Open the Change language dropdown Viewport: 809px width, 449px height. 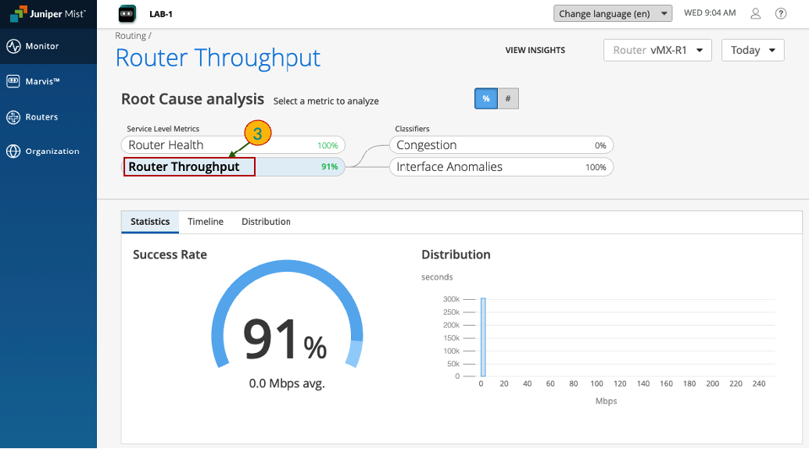point(613,13)
